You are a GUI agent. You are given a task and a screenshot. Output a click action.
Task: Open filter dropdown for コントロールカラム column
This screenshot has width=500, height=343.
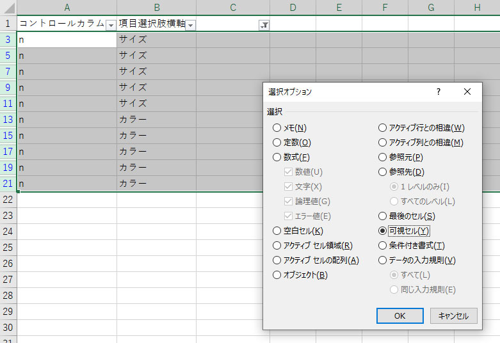[x=111, y=24]
